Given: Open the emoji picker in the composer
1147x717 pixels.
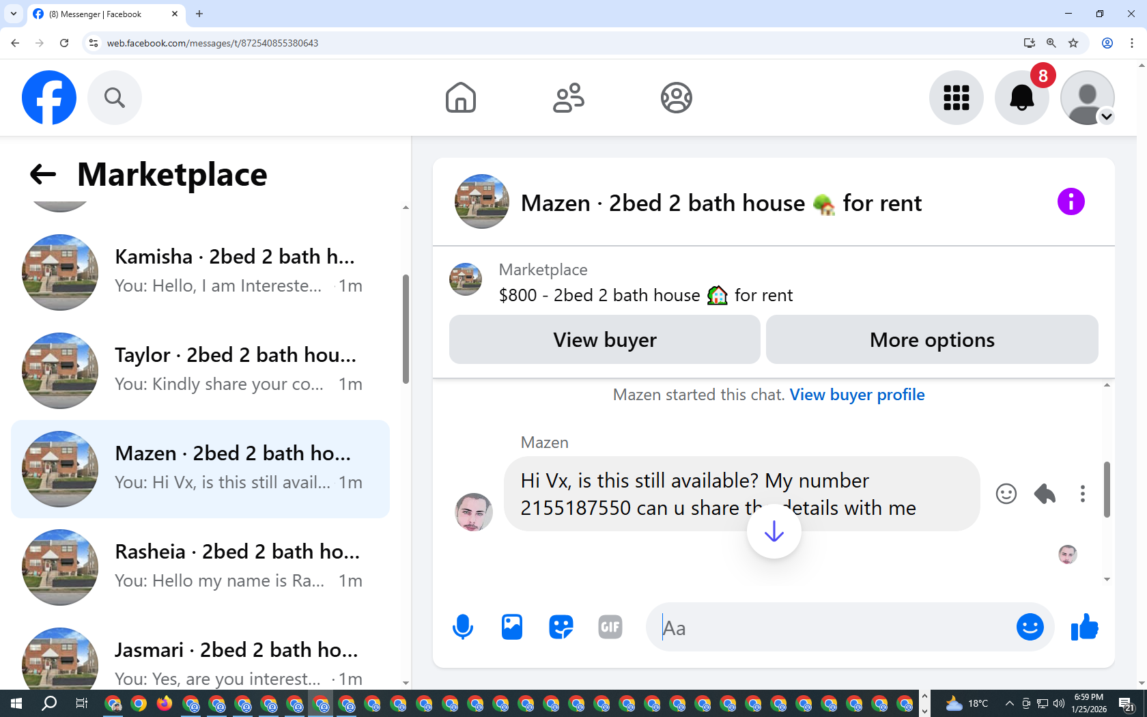Looking at the screenshot, I should [1030, 627].
